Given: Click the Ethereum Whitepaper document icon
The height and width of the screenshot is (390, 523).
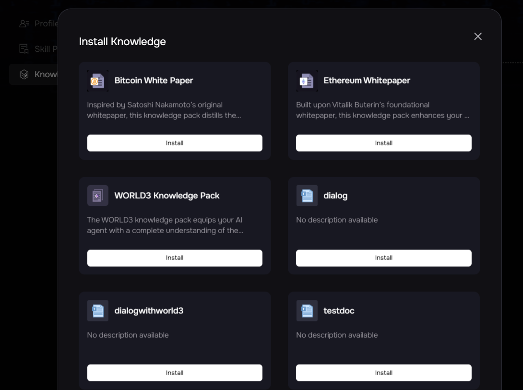Looking at the screenshot, I should pyautogui.click(x=307, y=81).
